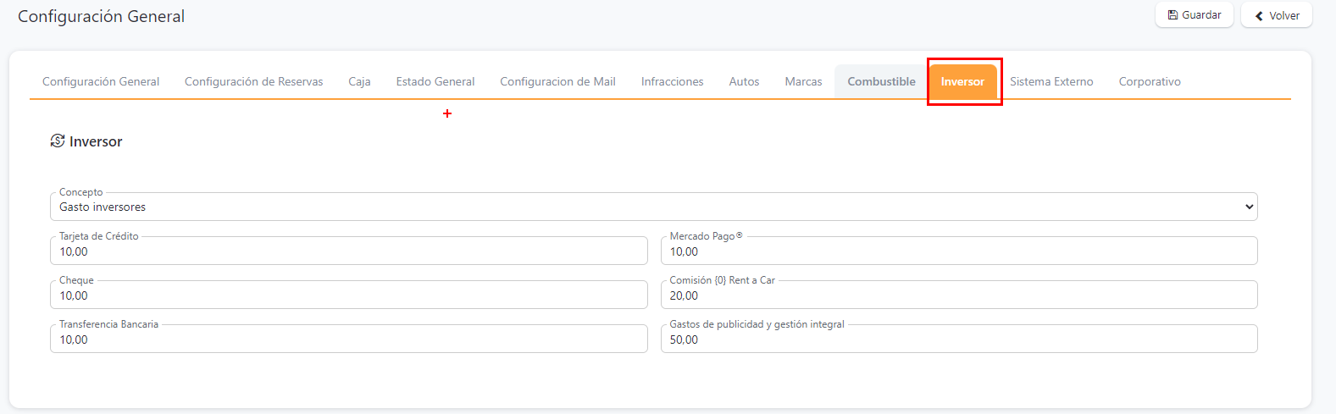Click the Cheque amount field
The width and height of the screenshot is (1336, 414).
pyautogui.click(x=348, y=296)
